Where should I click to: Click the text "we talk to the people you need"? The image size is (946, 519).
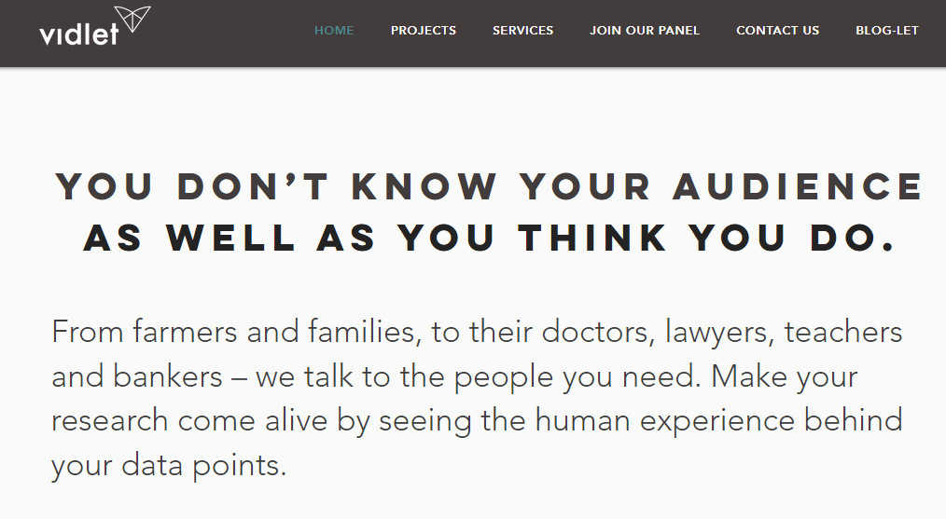[x=418, y=376]
